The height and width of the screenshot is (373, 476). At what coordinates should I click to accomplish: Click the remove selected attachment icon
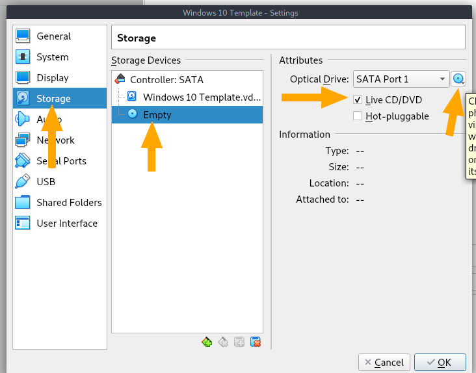click(x=256, y=342)
